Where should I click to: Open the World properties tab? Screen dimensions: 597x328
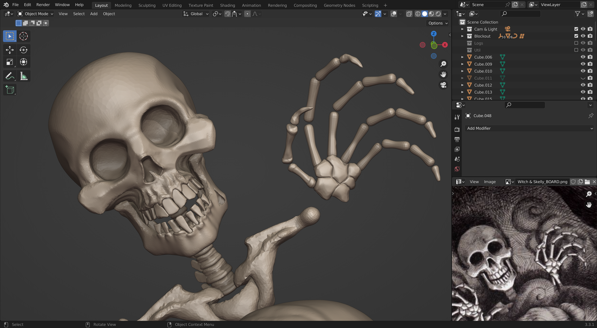(457, 168)
